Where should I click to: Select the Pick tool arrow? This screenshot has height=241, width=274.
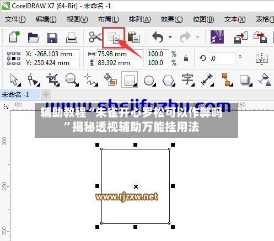(15, 80)
